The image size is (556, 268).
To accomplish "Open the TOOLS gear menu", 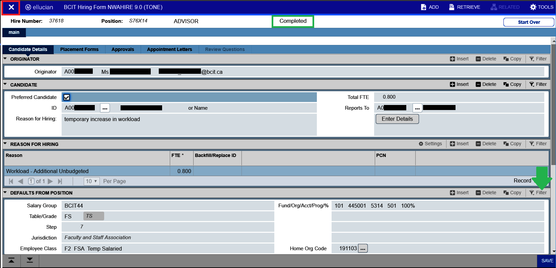I will click(x=542, y=7).
